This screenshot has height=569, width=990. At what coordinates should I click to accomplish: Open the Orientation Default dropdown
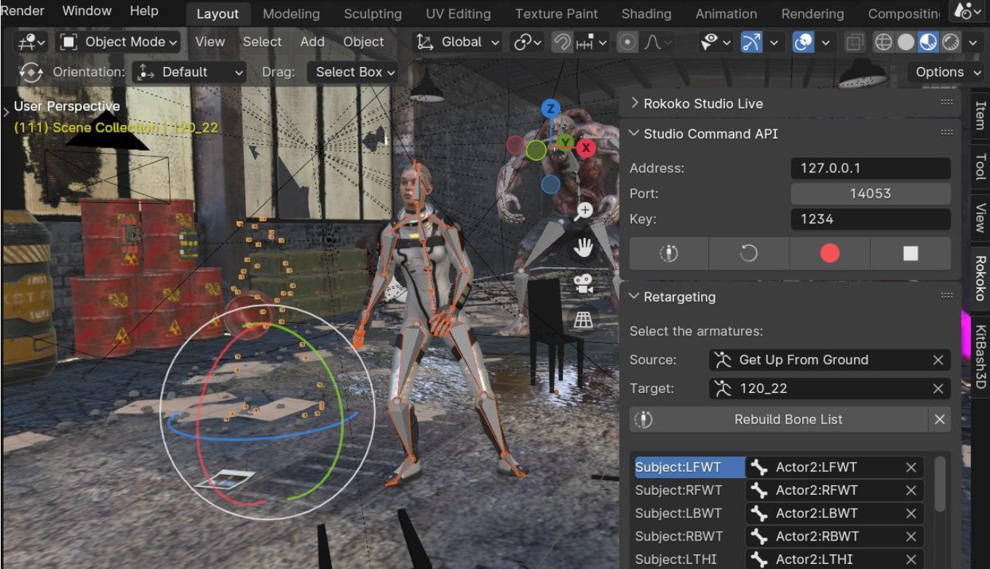pyautogui.click(x=190, y=72)
